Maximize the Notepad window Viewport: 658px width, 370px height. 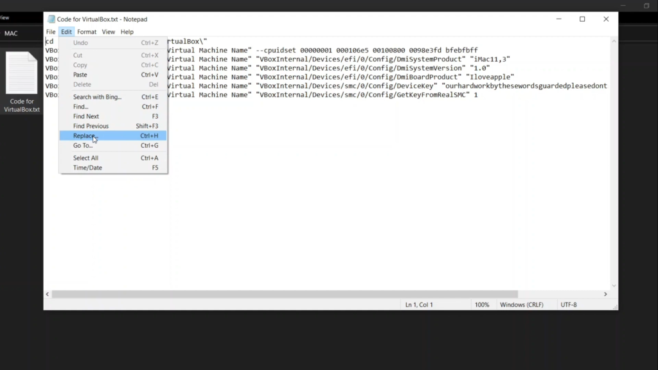(x=582, y=19)
